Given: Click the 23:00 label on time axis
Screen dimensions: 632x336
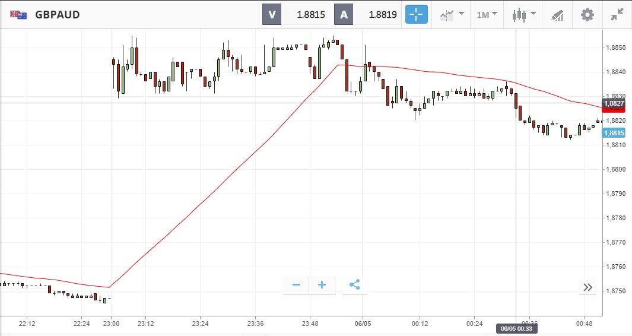Looking at the screenshot, I should tap(112, 324).
